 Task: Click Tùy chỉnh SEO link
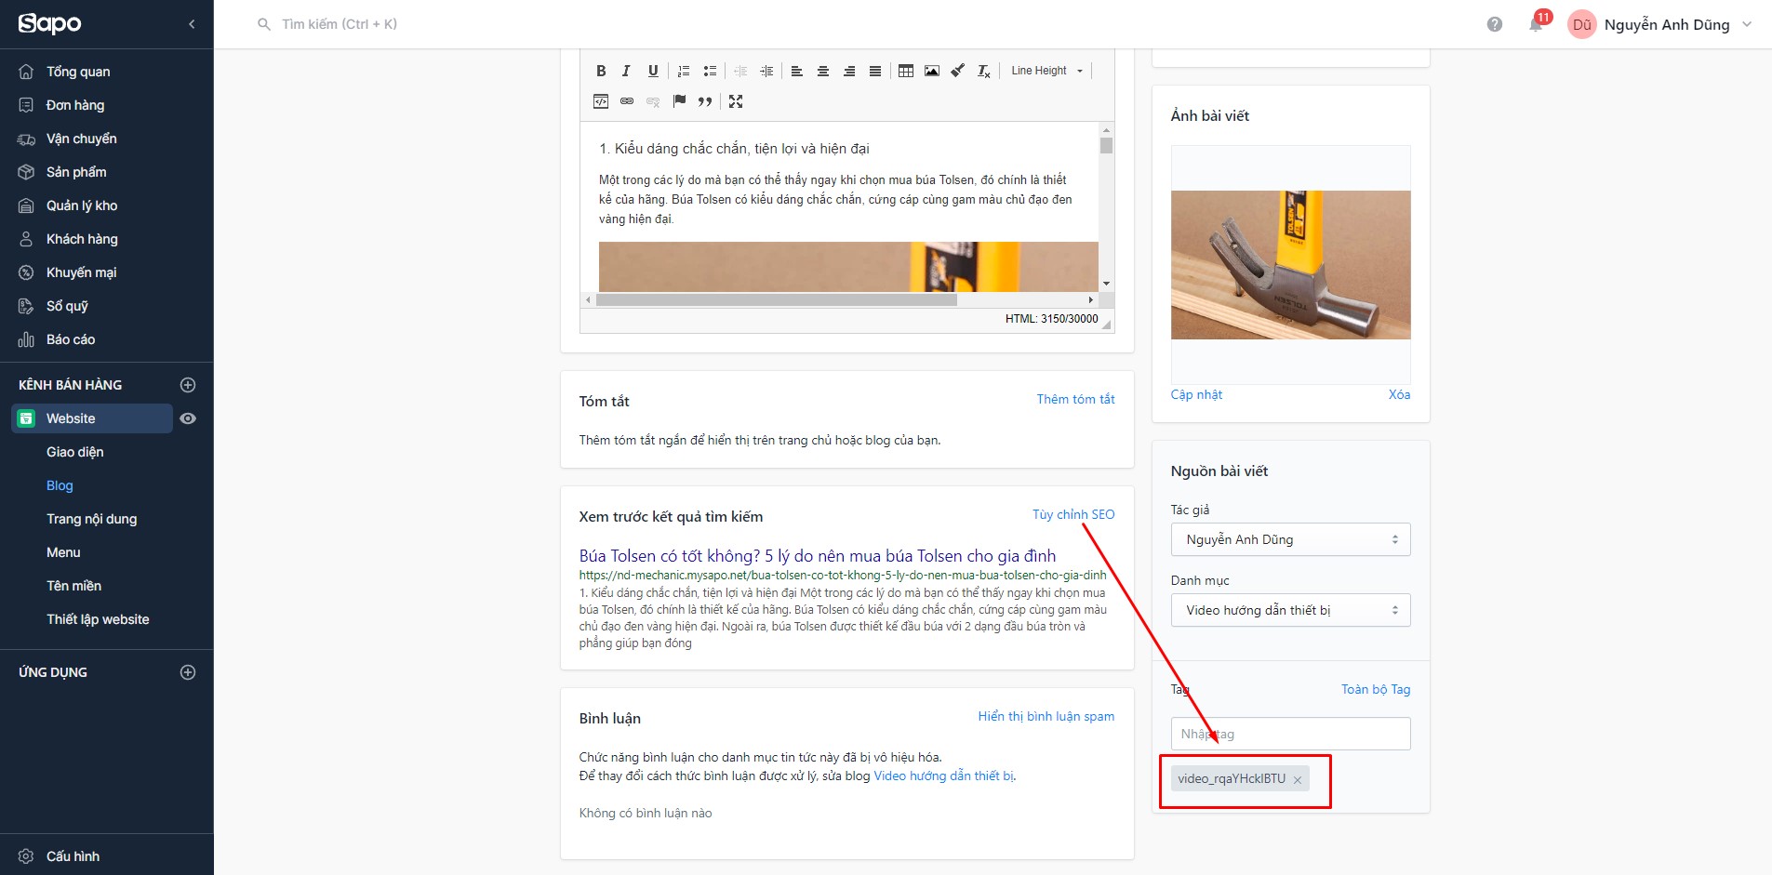point(1073,514)
